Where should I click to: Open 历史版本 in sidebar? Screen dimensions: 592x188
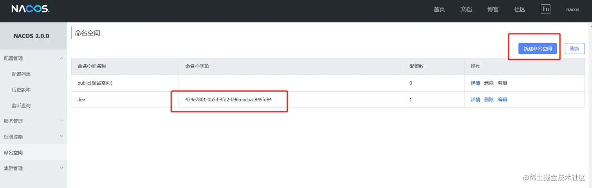pos(21,90)
